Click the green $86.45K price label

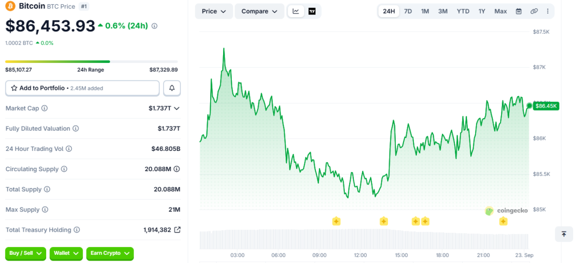(x=546, y=106)
